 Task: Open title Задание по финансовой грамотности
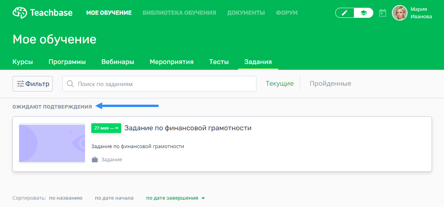[188, 128]
